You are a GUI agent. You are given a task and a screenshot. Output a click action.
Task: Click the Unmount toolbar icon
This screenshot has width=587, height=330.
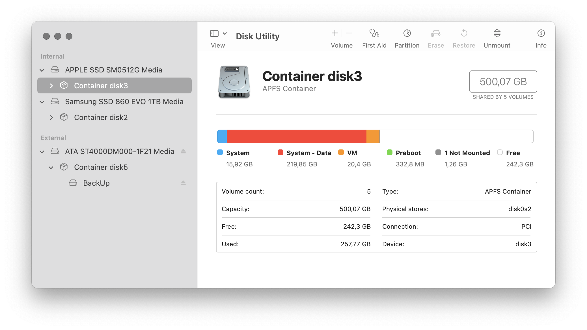tap(497, 33)
